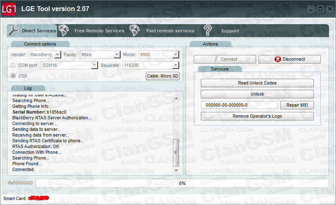Click Sending RTAS Certificate to phone log line
Screen dimensions: 336x205
pos(48,141)
